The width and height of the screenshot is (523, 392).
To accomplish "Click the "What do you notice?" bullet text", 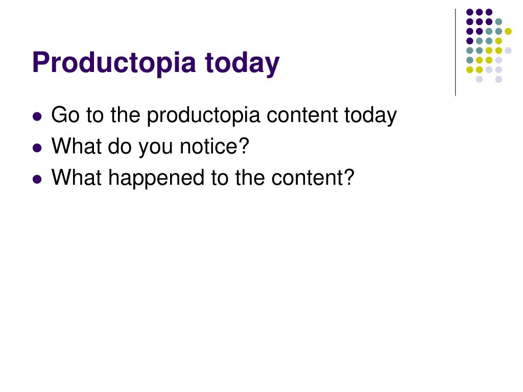I will [150, 146].
